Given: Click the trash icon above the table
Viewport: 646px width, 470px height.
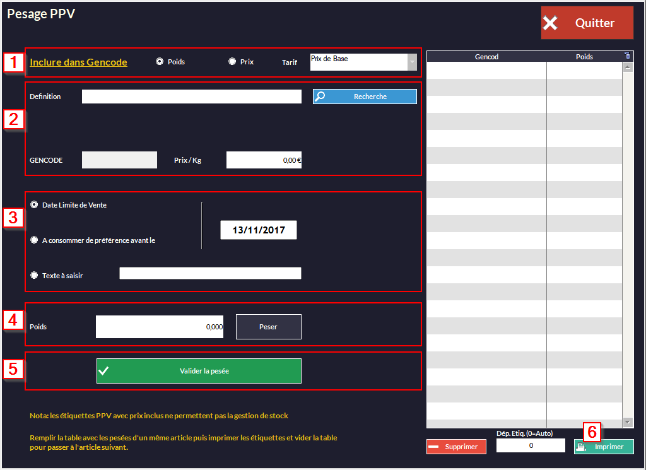Looking at the screenshot, I should (626, 56).
